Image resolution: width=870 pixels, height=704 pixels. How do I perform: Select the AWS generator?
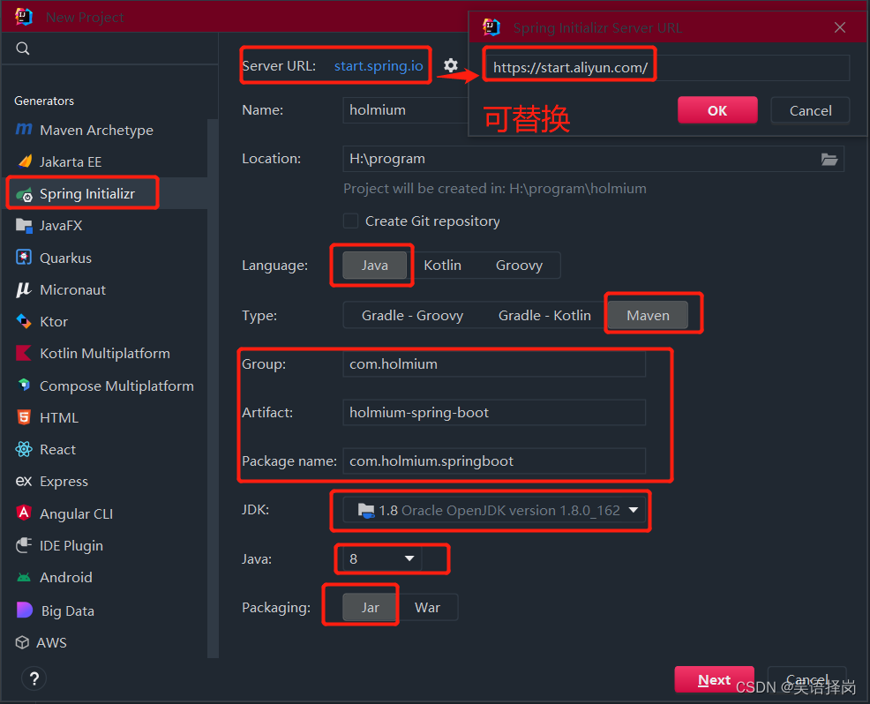[x=51, y=642]
